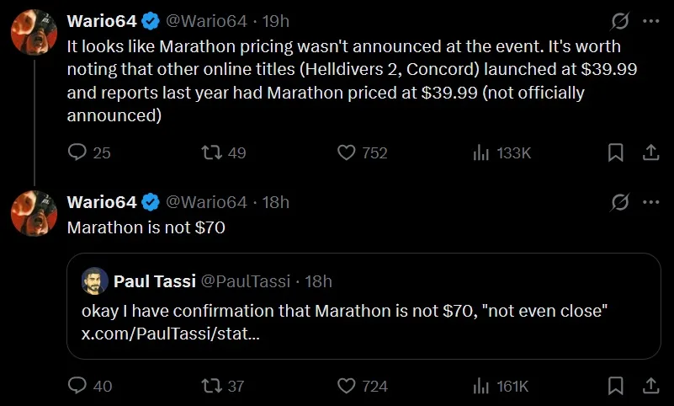Bookmark the second Wario64 tweet

pos(616,385)
